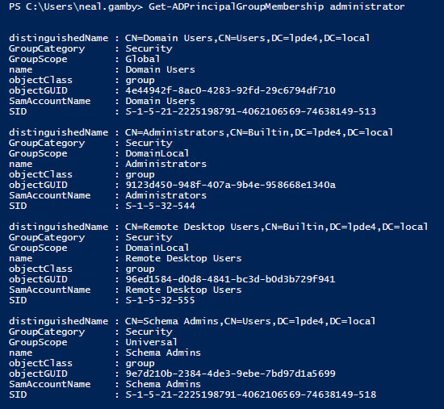Click the Domain Users objectGUID value
The height and width of the screenshot is (409, 444).
pos(231,90)
